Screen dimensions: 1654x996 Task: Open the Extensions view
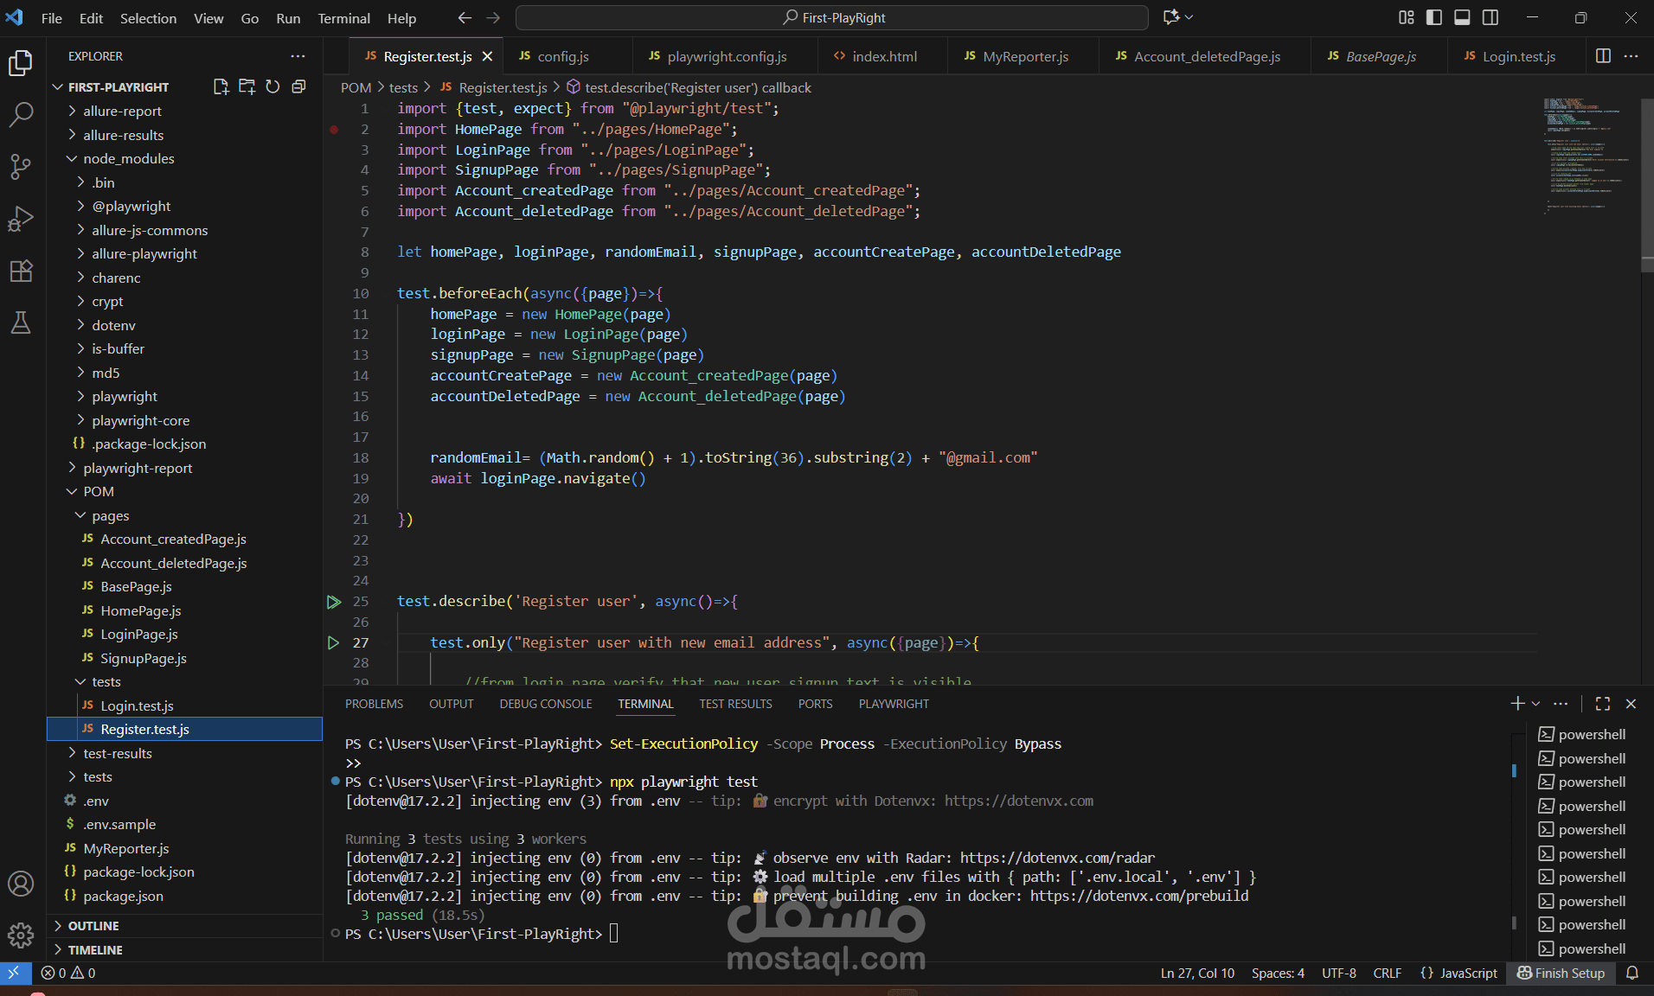pyautogui.click(x=21, y=271)
